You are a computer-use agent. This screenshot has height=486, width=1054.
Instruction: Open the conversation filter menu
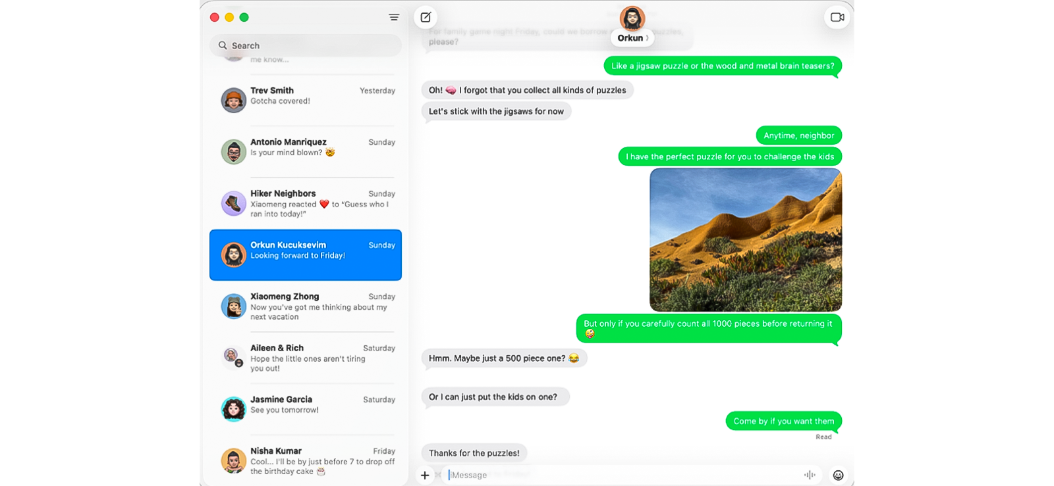click(x=394, y=18)
